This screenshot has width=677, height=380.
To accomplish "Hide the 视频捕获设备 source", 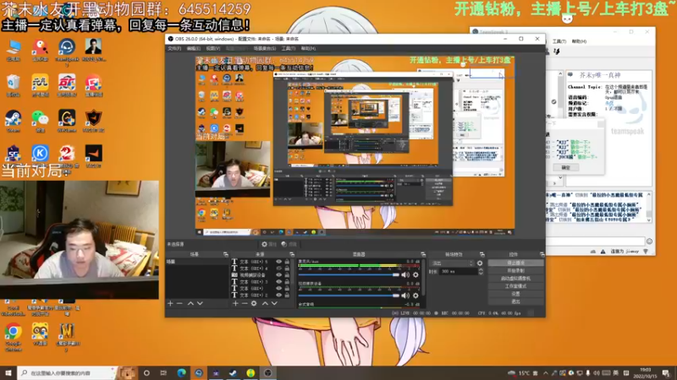I will [x=279, y=275].
